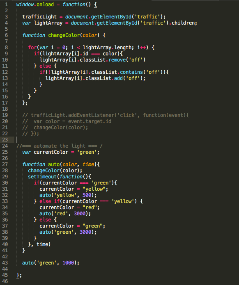
Task: Click 'auto' function name on line 27
Action: 54,164
